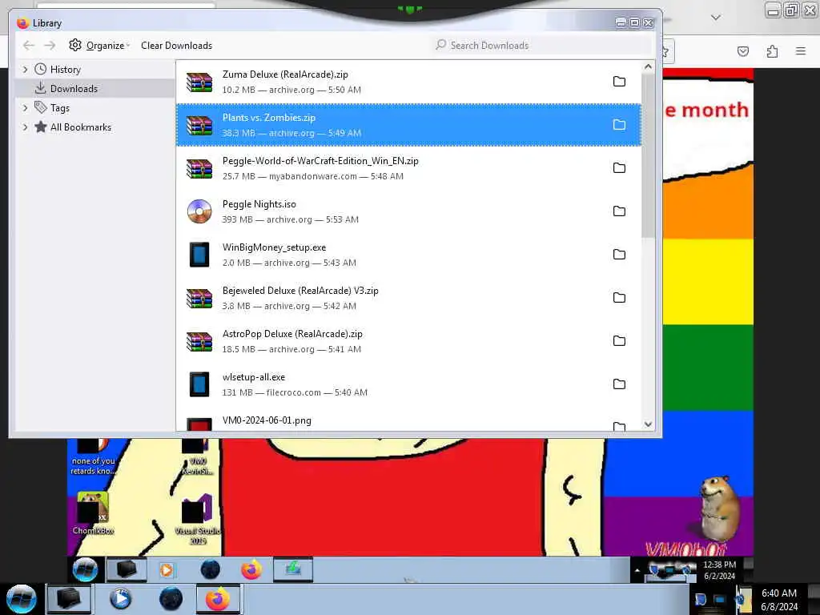Click the Firefox icon in outer taskbar
820x615 pixels.
click(218, 599)
